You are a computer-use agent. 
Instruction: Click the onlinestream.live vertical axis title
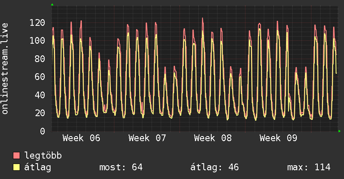[x=5, y=69]
